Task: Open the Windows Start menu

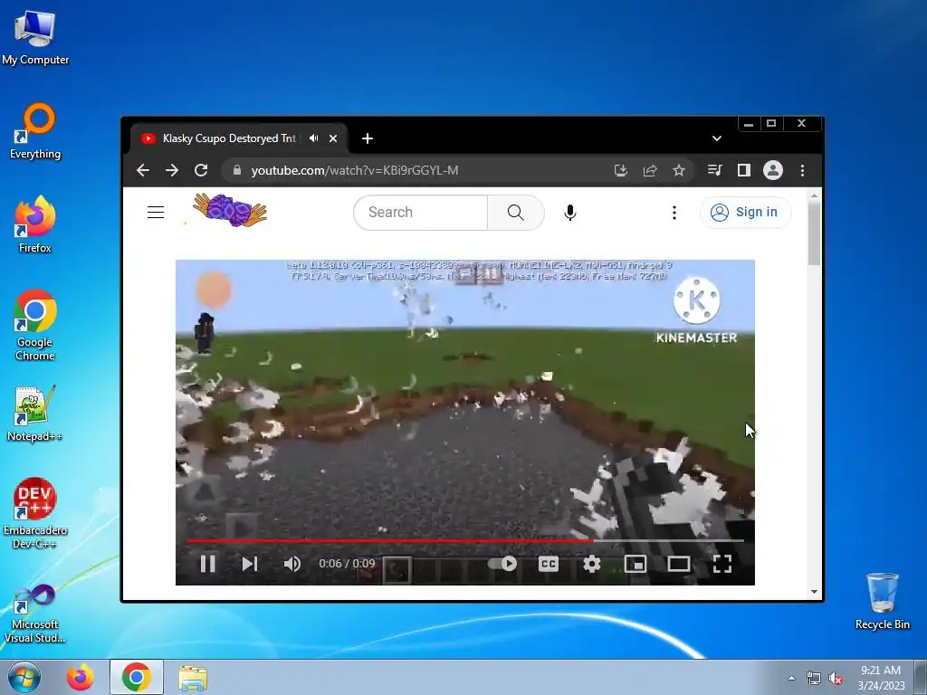Action: pyautogui.click(x=24, y=677)
